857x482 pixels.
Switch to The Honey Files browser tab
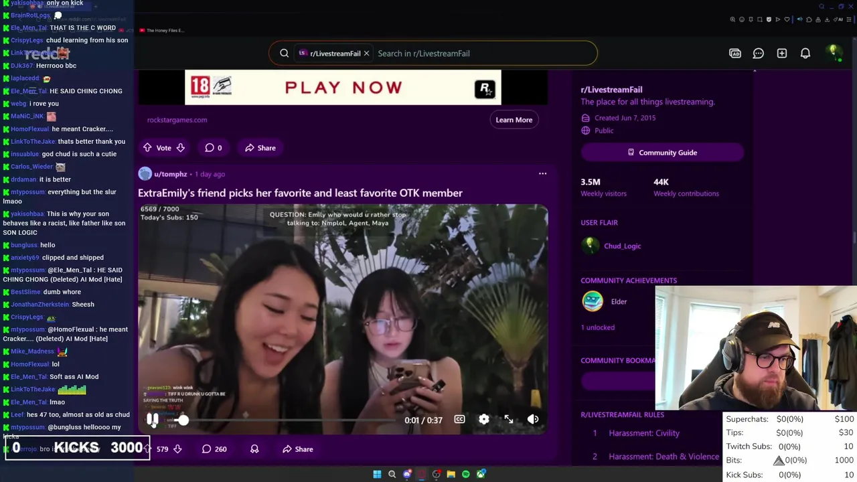tap(161, 30)
